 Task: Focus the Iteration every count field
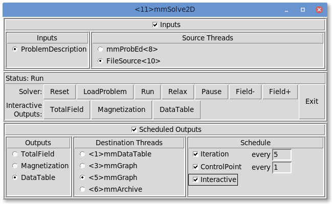coord(282,155)
